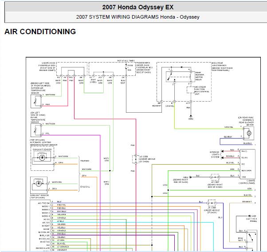Click the Touring sunlight sensor symbol in dashed box
Screen dimensions: 267x252
click(x=42, y=158)
